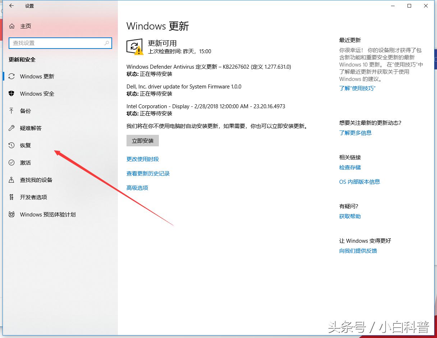Click the 更新和安全 section heading
The height and width of the screenshot is (338, 437).
click(x=22, y=60)
